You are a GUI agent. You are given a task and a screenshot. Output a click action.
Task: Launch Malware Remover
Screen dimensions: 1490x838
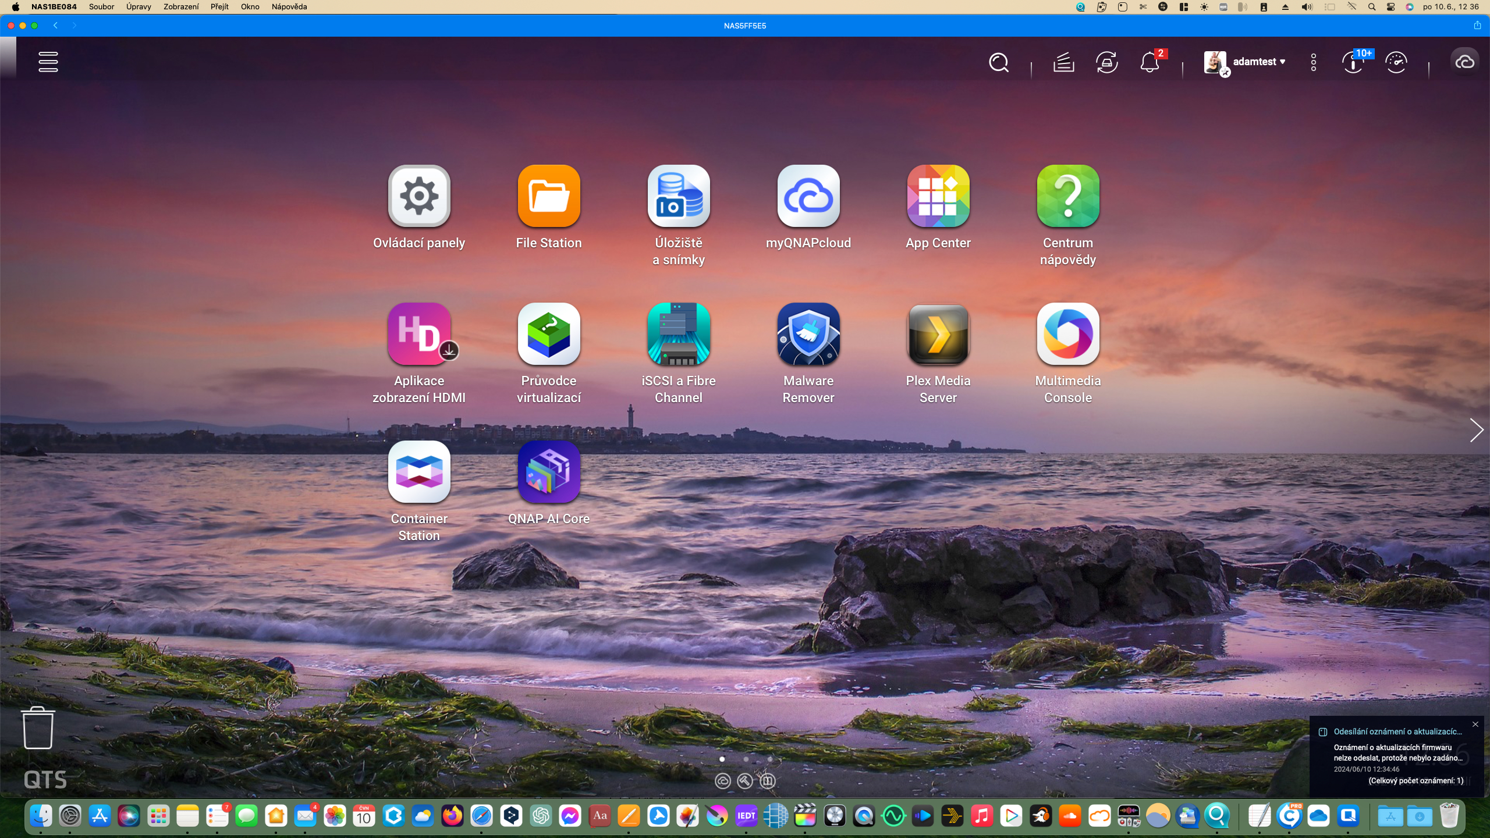point(808,334)
